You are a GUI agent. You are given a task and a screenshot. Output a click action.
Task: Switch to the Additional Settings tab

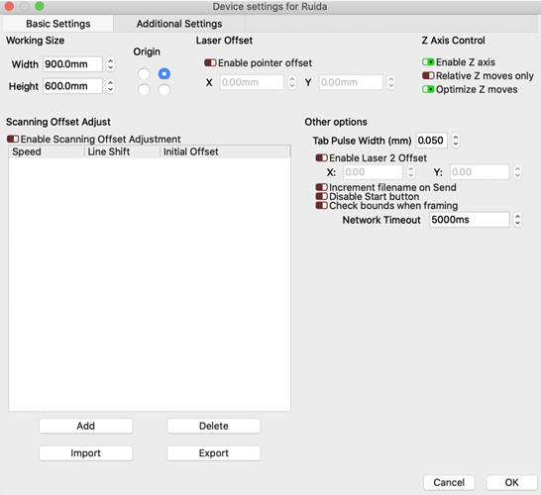[x=179, y=24]
